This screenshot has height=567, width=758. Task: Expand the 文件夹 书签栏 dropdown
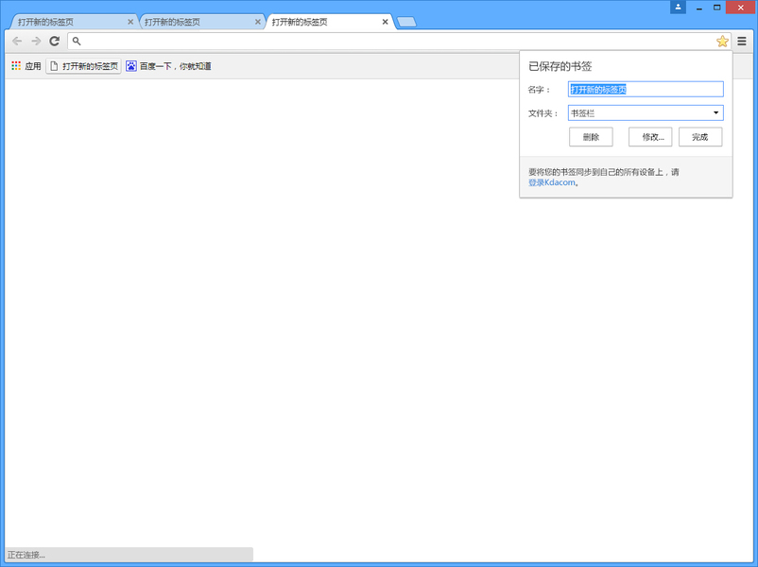[646, 113]
